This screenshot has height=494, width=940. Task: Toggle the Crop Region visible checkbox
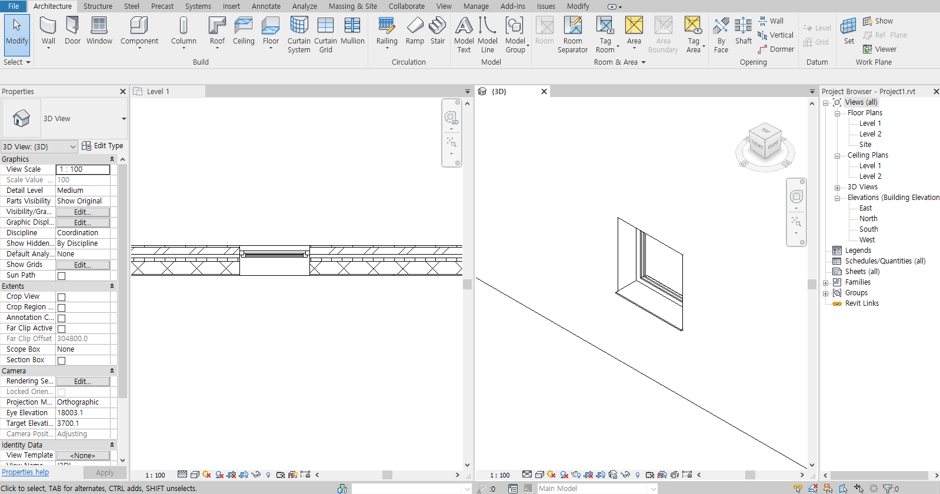click(x=61, y=308)
